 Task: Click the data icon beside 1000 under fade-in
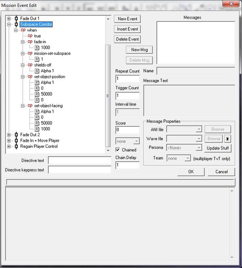[37, 48]
